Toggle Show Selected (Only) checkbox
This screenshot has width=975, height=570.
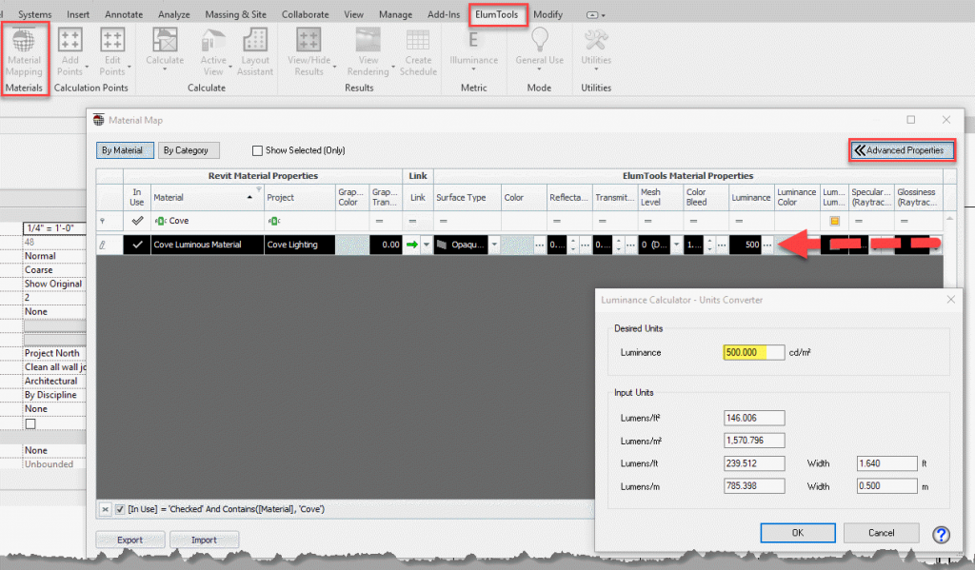point(257,150)
